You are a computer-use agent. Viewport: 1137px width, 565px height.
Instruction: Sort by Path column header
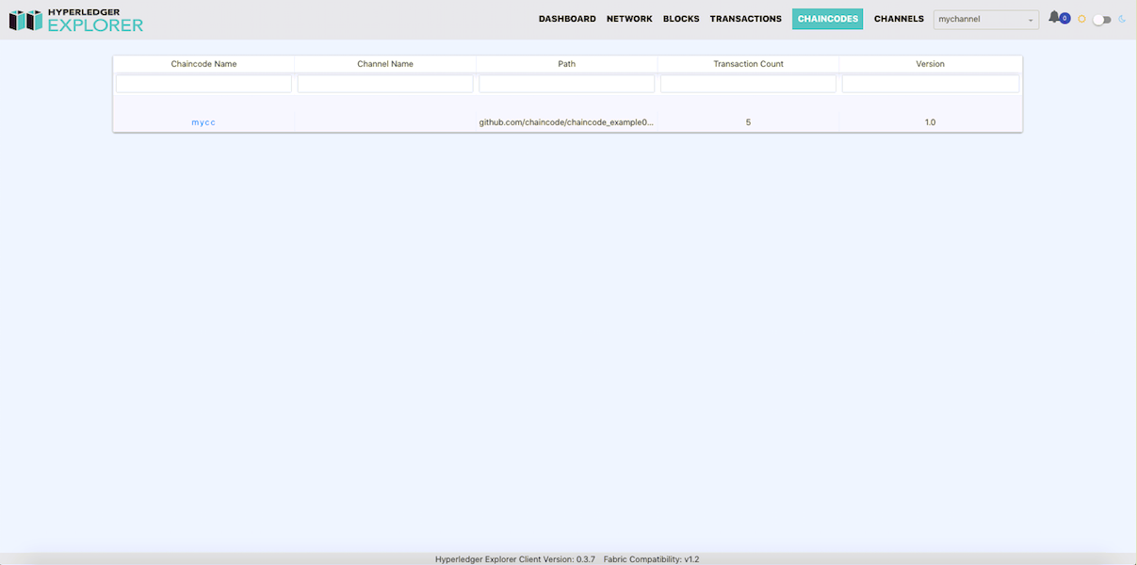point(567,64)
